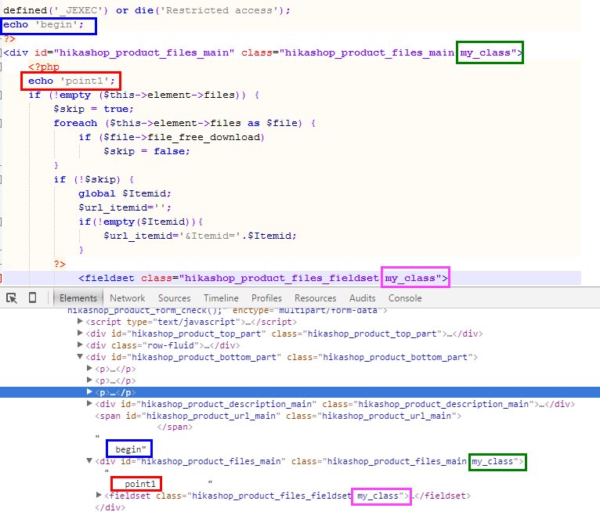Screen dimensions: 600x512
Task: Open the Audits tab
Action: tap(363, 298)
